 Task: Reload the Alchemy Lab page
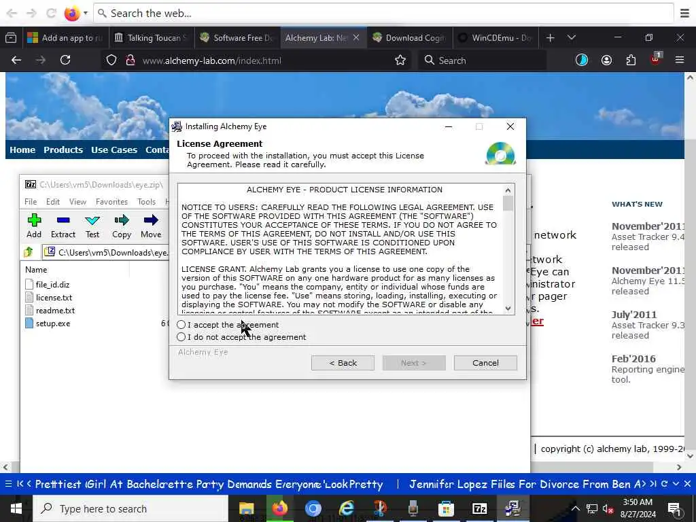pyautogui.click(x=65, y=60)
